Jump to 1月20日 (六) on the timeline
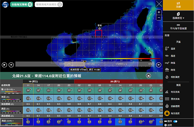The image size is (194, 127). tap(121, 64)
